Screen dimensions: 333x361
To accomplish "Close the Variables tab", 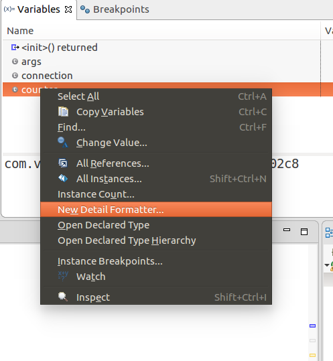I will point(68,9).
